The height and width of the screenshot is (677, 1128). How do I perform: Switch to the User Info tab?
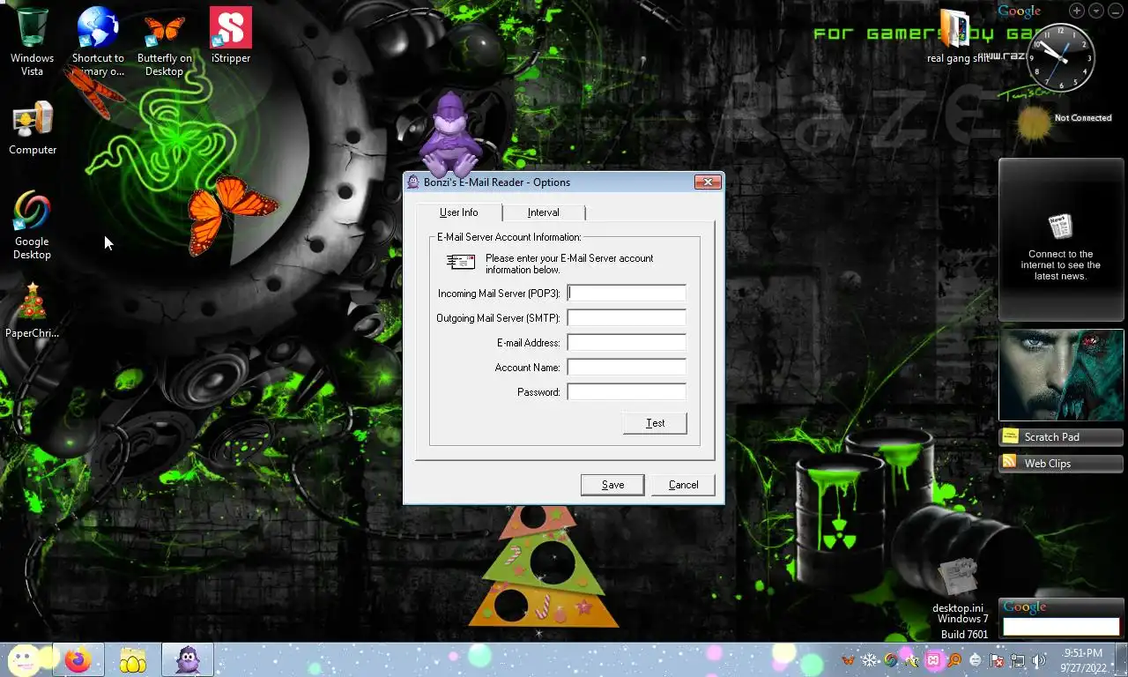click(458, 212)
